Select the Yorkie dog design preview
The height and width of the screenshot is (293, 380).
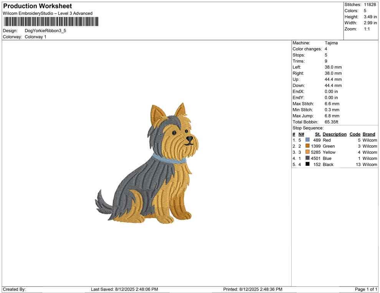[x=150, y=165]
